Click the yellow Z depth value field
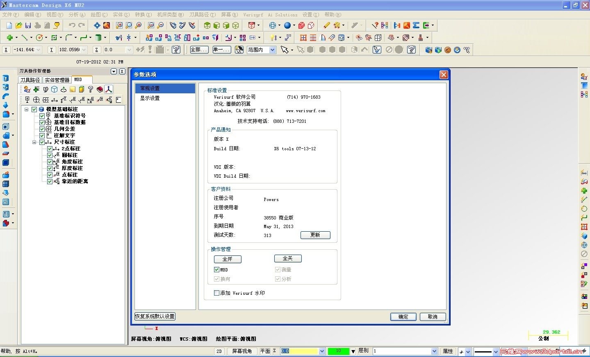 pyautogui.click(x=299, y=351)
